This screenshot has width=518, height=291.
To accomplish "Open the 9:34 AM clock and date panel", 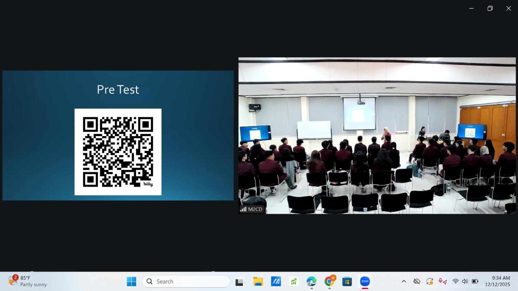I will pos(497,281).
